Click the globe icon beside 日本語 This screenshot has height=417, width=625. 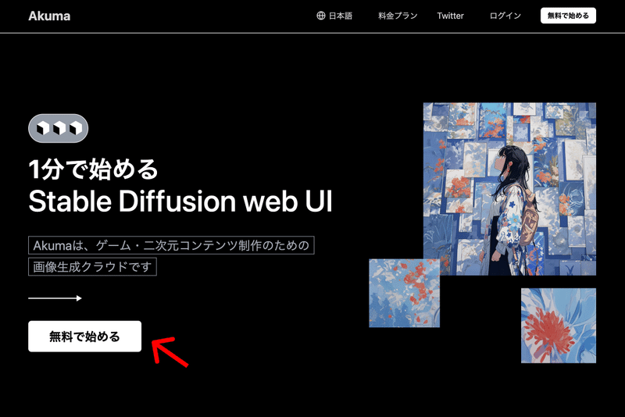pyautogui.click(x=321, y=16)
